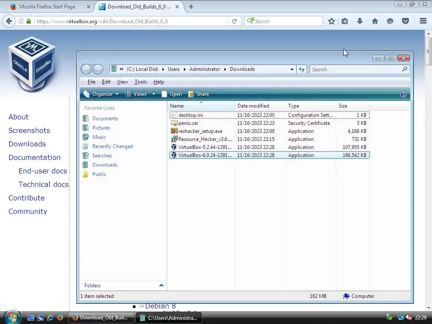
Task: Close the Mozilla Firefox Start Page tab
Action: pos(89,7)
